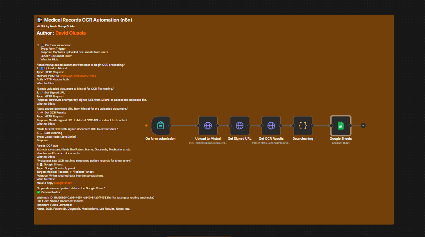Click the Medical Records OCR Automation title

tap(88, 20)
